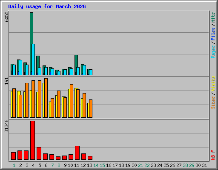Select day 24 on the x-axis

[x=160, y=165]
